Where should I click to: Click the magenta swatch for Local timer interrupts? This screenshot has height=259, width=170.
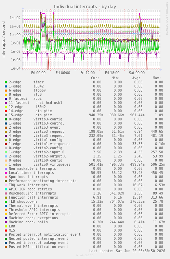(6, 173)
